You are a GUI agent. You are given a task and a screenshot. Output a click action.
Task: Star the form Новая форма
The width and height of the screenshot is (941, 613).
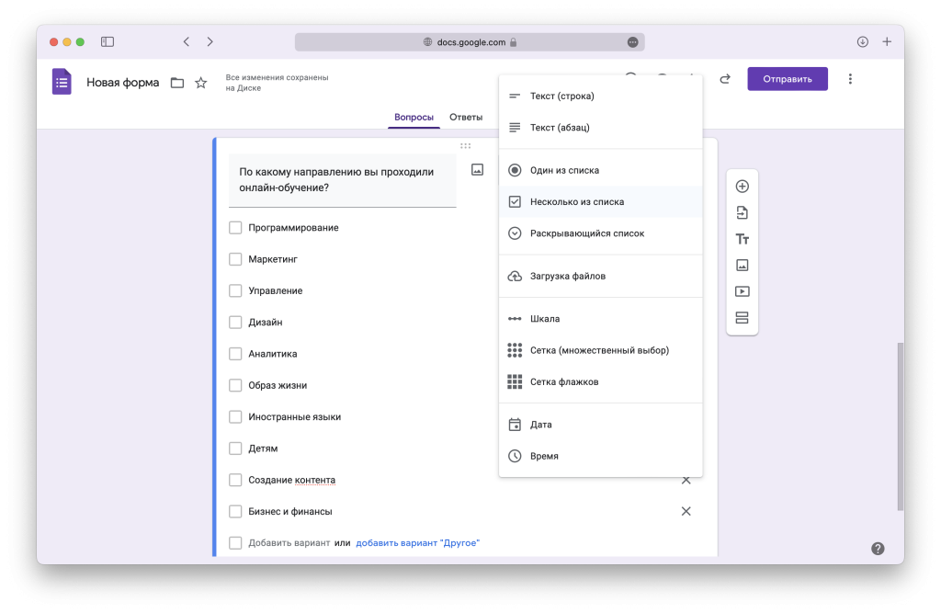201,83
